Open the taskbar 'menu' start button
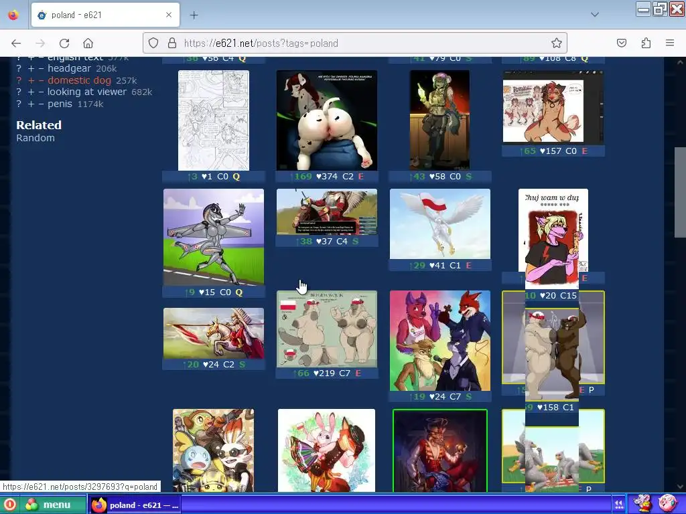 (52, 505)
